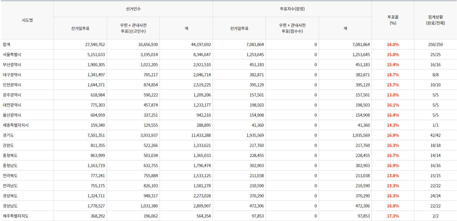
Task: Click the 투표율 (%) column header
Action: pos(393,20)
